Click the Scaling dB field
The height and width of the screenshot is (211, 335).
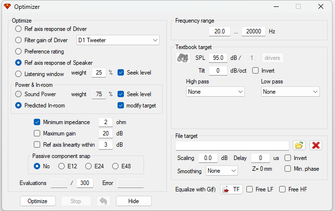pos(208,158)
